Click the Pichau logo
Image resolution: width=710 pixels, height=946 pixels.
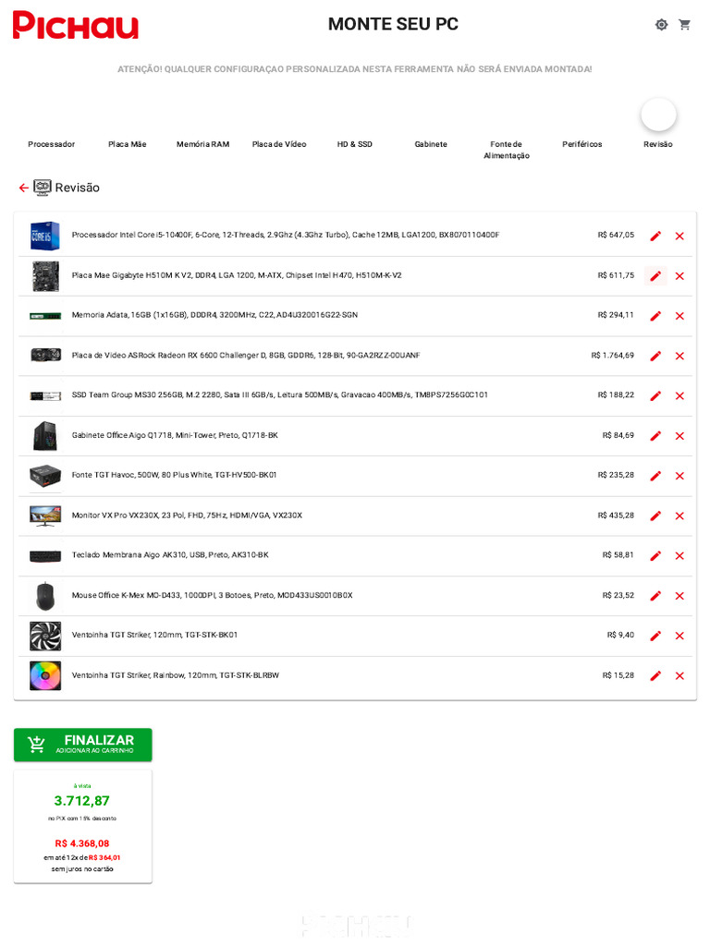click(x=76, y=25)
